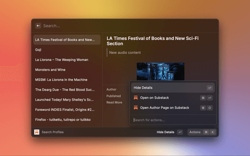Click the K key badge in Actions
Viewport: 250px width, 156px height.
pyautogui.click(x=212, y=132)
